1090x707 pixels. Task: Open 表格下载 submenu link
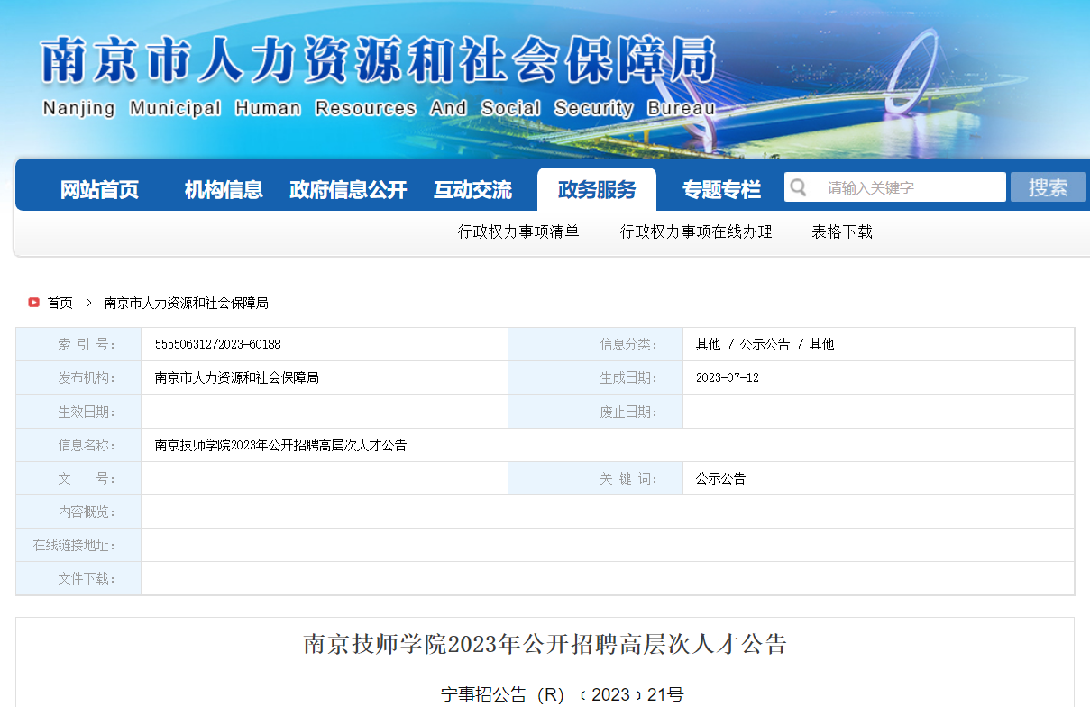[842, 232]
